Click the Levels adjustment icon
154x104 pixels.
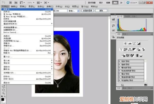tap(130, 43)
